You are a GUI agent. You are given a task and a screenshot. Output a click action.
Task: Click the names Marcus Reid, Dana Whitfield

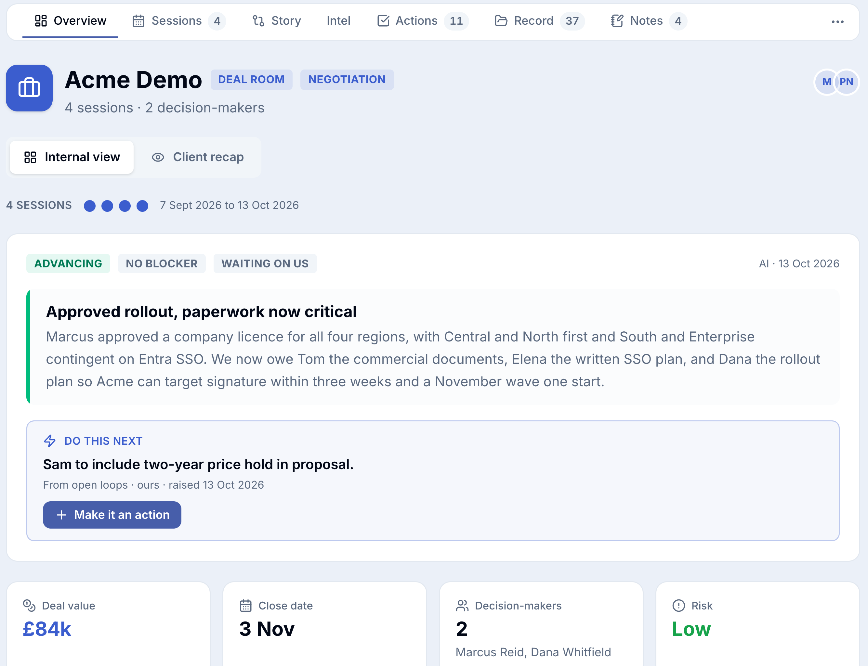(533, 652)
